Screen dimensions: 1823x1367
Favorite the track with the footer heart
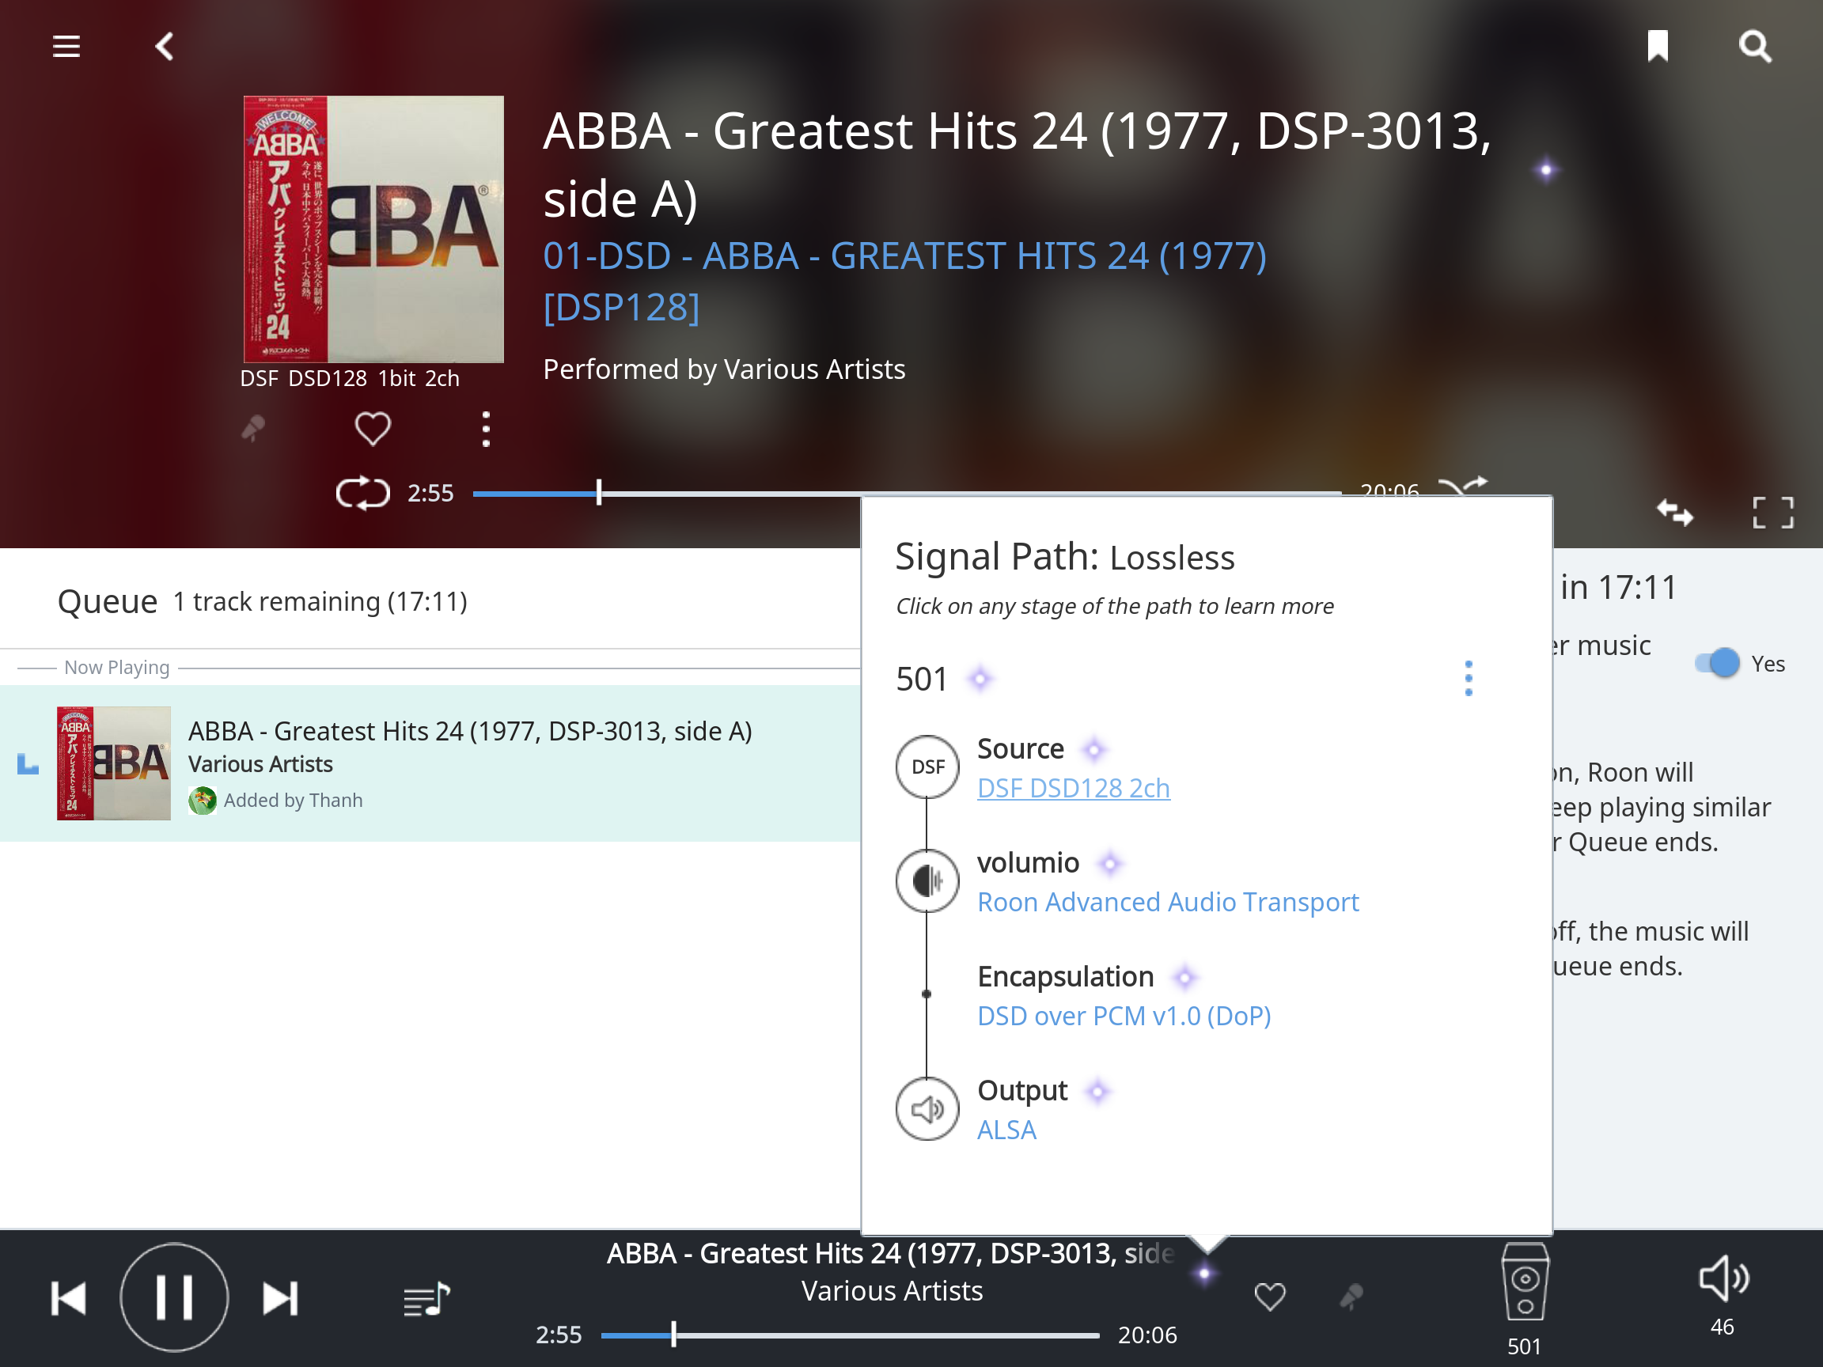[x=1270, y=1297]
